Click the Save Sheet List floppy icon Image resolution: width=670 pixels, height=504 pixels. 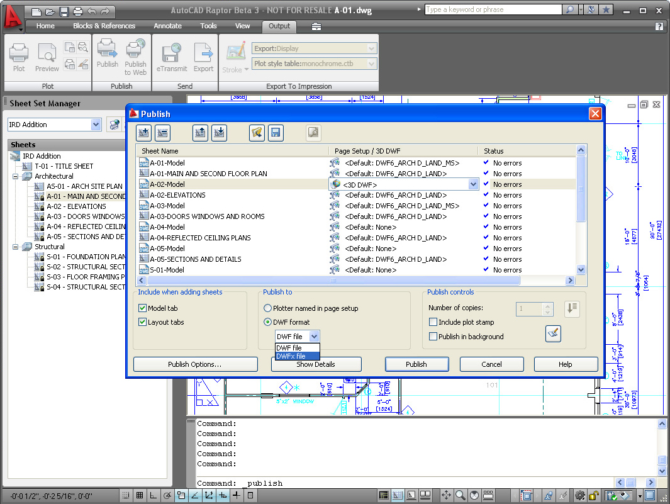276,133
